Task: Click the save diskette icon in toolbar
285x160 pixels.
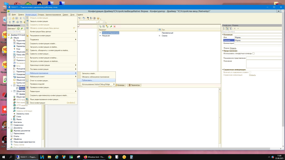Action: 16,18
